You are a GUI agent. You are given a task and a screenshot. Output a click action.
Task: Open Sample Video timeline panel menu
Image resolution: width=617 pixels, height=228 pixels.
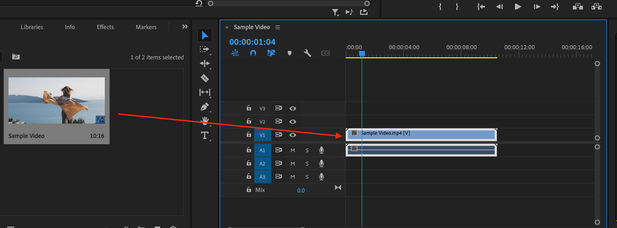(278, 27)
